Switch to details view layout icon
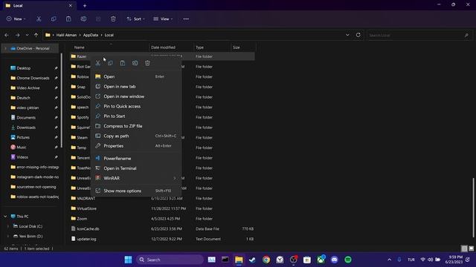The width and height of the screenshot is (476, 267). pos(464,248)
